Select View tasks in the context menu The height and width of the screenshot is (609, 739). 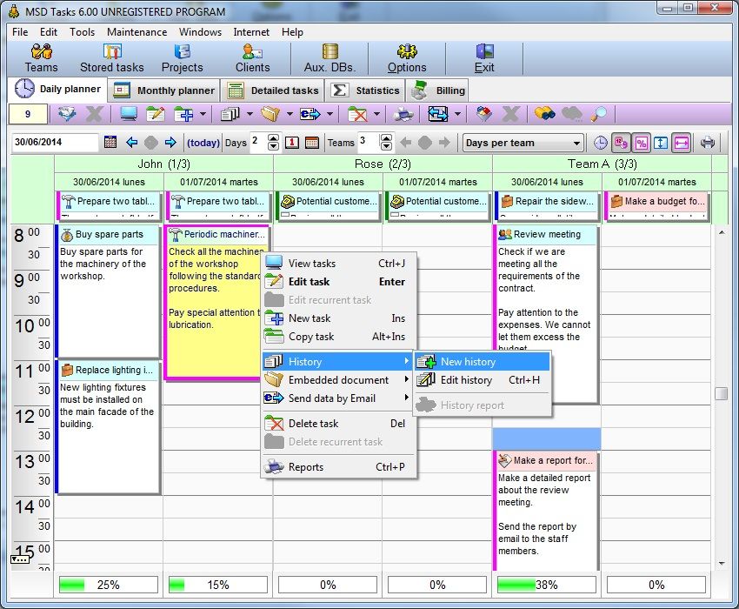click(339, 264)
